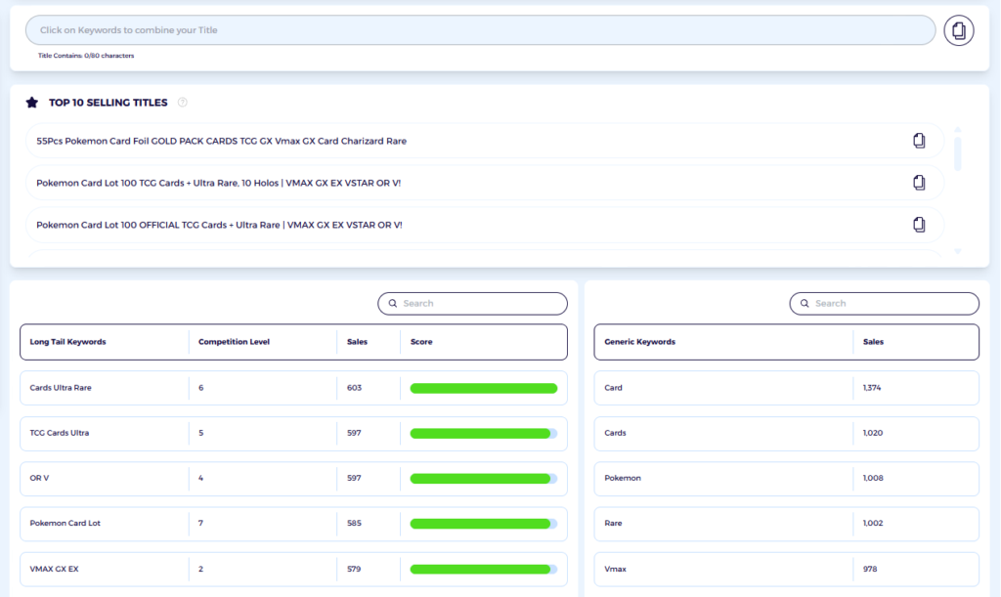
Task: Sort generic keywords table by Sales header
Action: [873, 342]
